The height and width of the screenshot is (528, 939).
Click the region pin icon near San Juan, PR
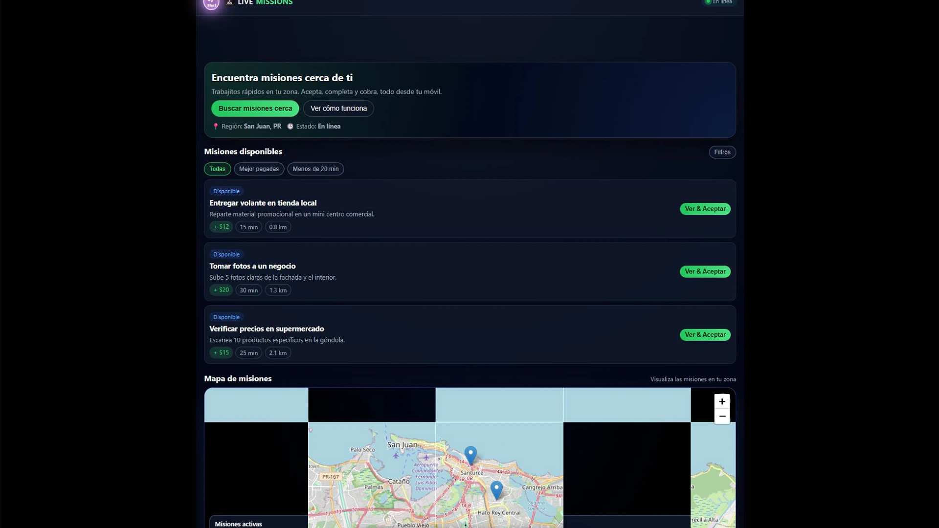tap(216, 126)
